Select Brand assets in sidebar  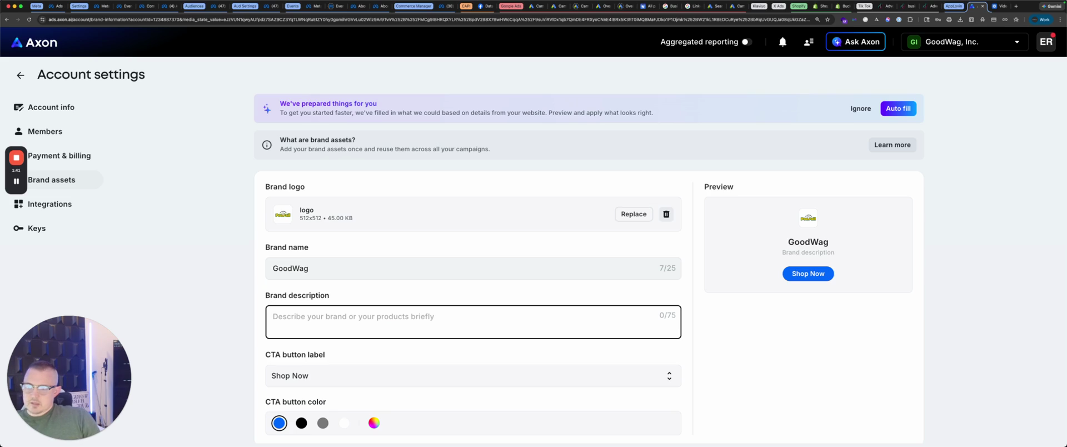tap(52, 180)
